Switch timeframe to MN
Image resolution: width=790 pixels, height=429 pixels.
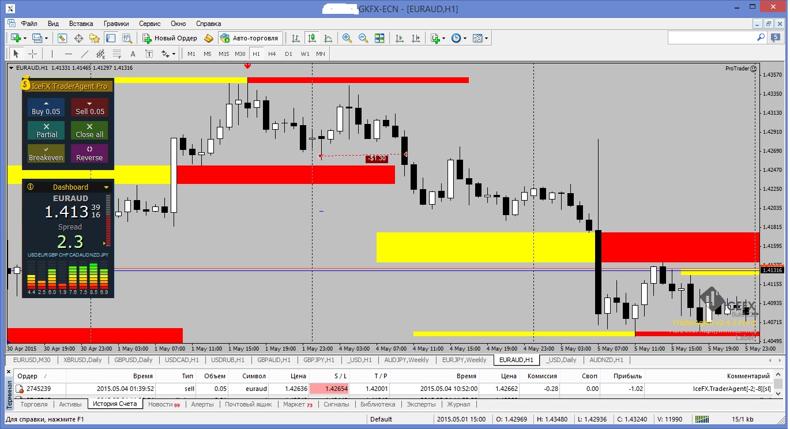tap(321, 54)
